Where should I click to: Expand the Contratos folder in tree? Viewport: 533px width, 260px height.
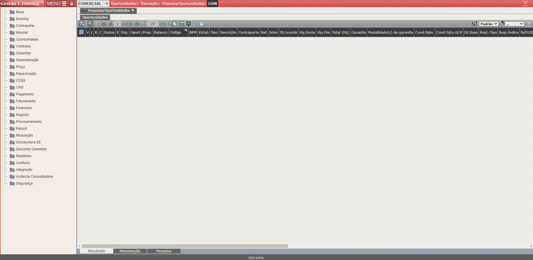coord(23,46)
